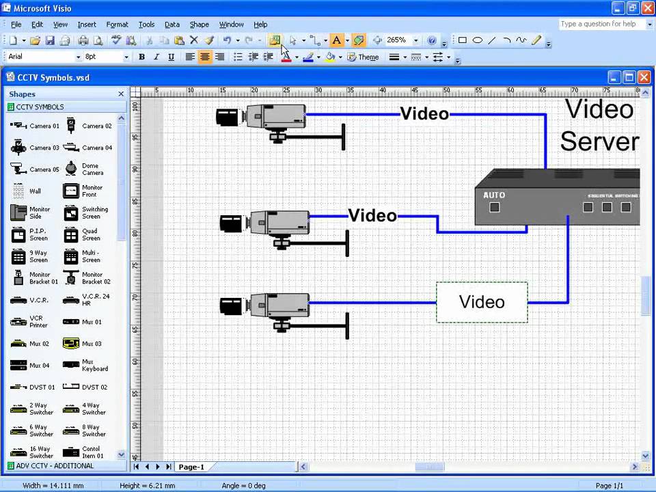This screenshot has width=656, height=492.
Task: Click the Theme button
Action: [x=363, y=57]
